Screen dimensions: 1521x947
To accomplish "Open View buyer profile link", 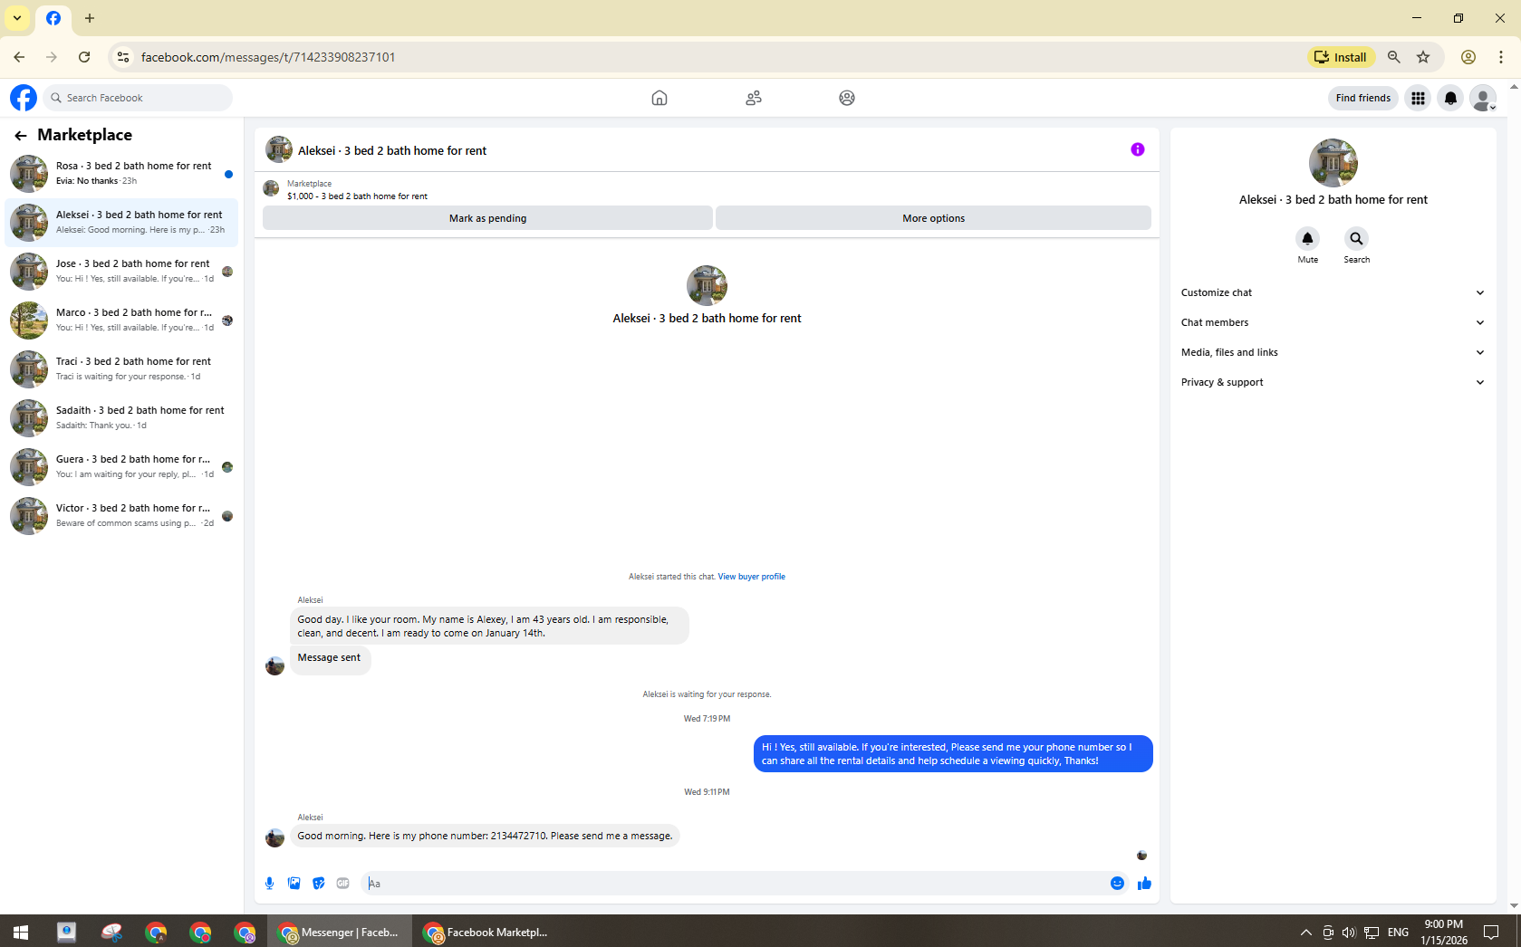I will pos(751,577).
